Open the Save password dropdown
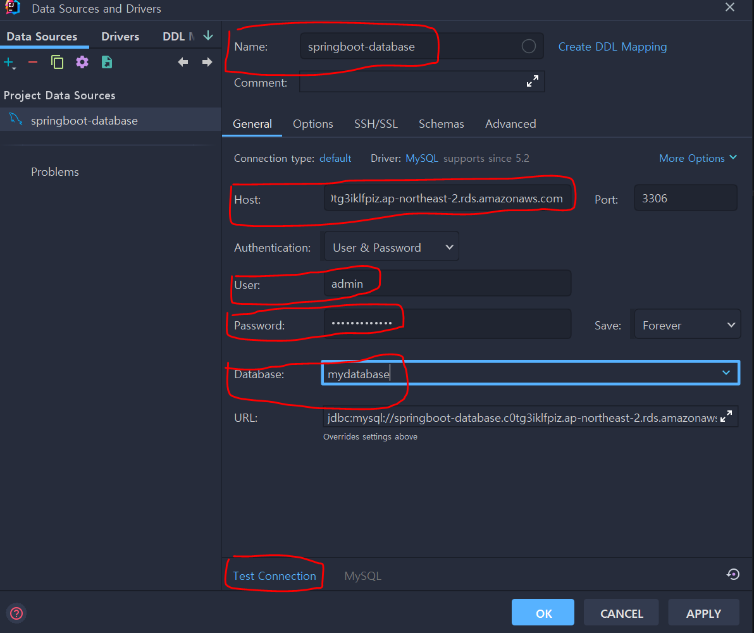754x633 pixels. (x=687, y=326)
